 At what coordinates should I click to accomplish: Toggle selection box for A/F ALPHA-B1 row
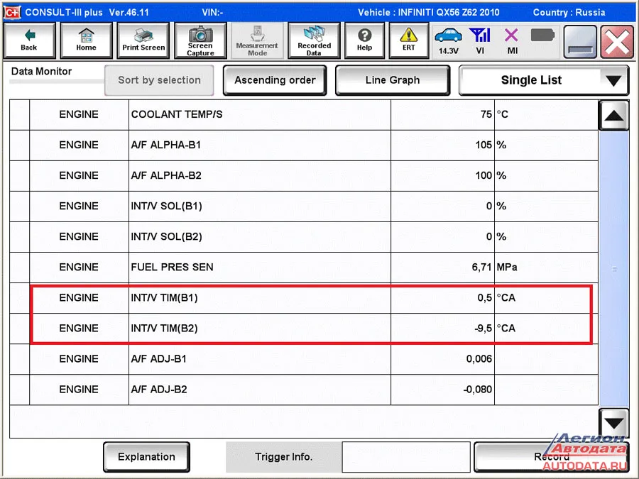click(20, 145)
